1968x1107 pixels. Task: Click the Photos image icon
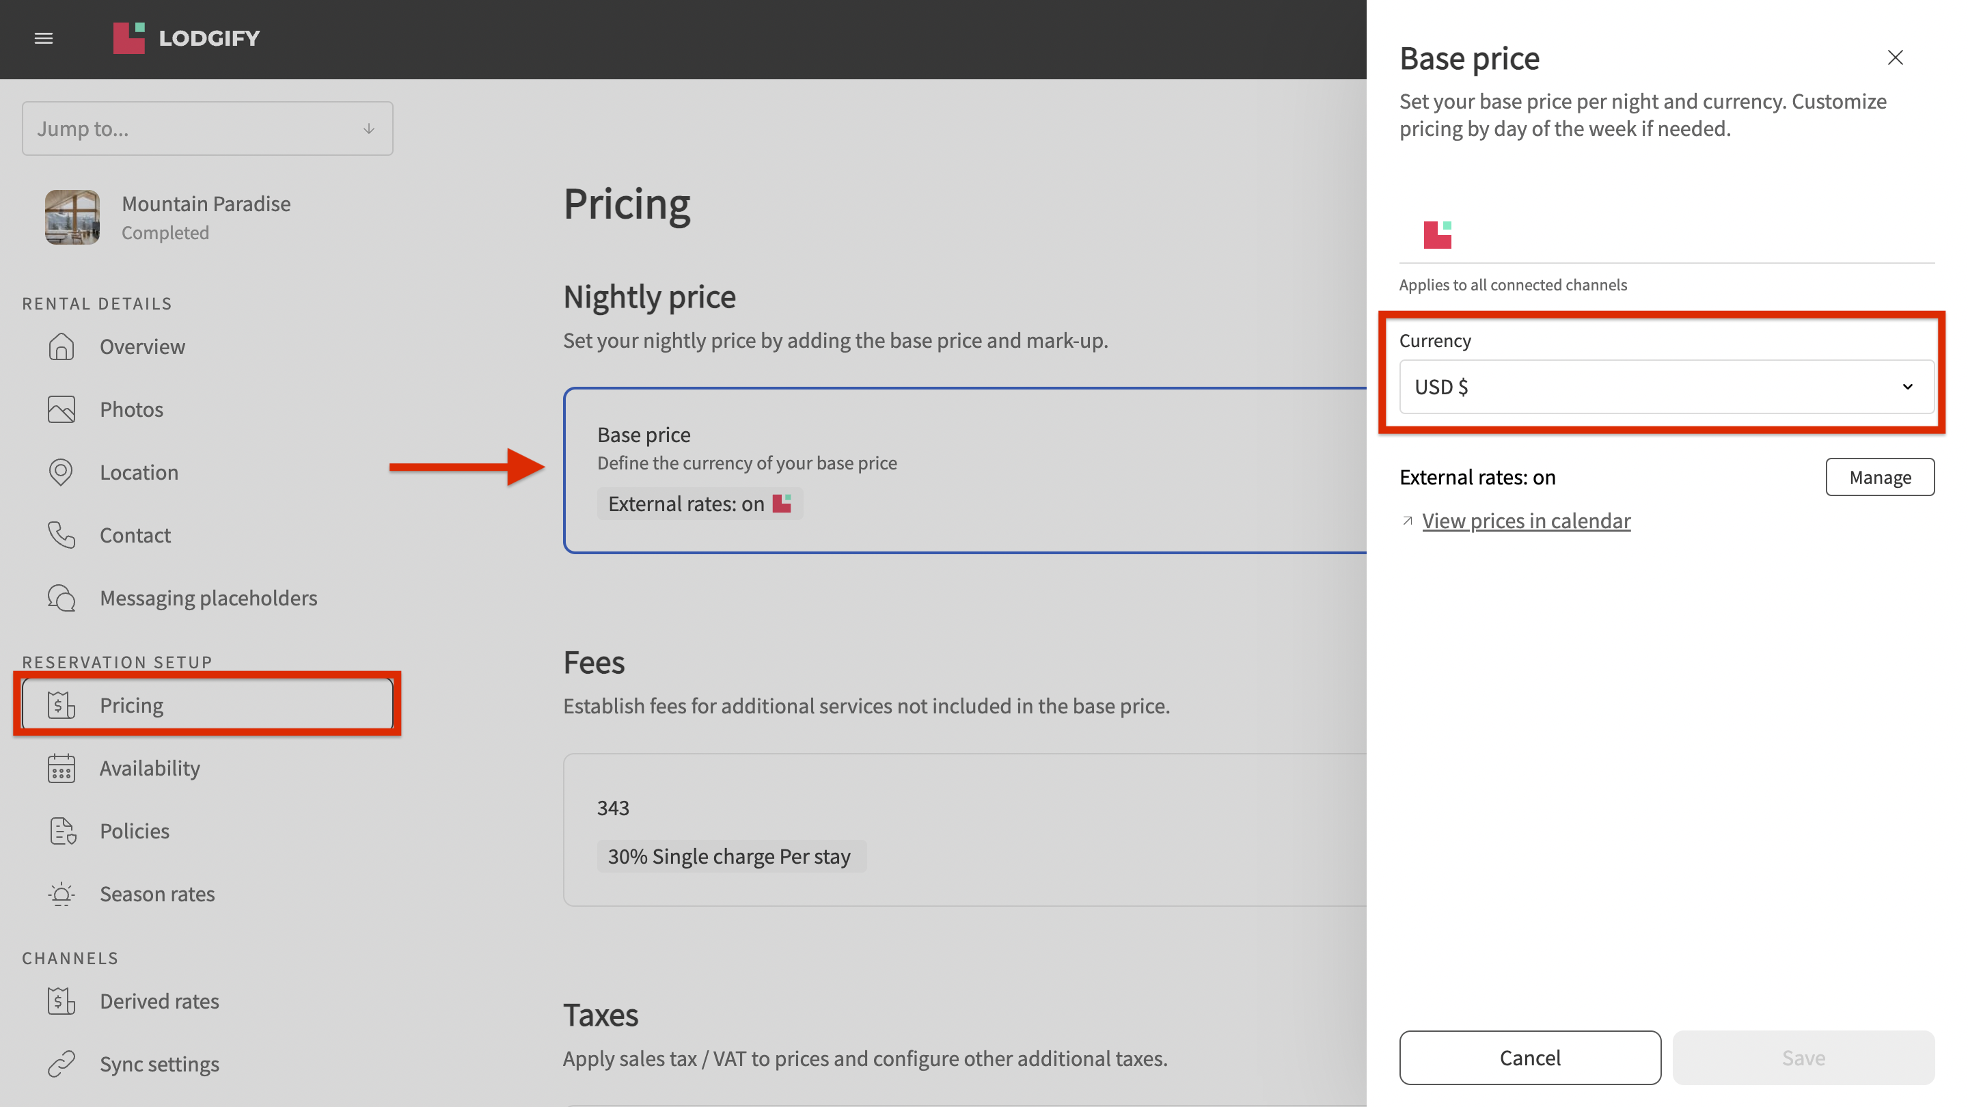pos(61,409)
